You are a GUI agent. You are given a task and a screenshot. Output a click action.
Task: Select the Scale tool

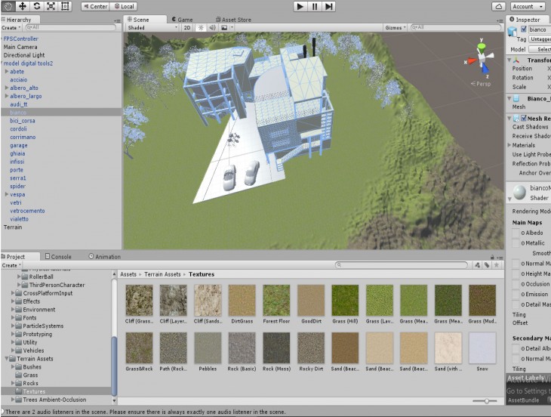point(51,6)
